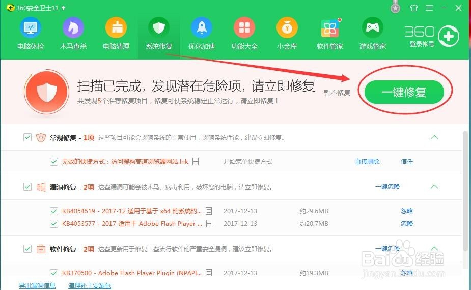Image resolution: width=471 pixels, height=290 pixels.
Task: Click 一键忽略 in 漏洞修复 section
Action: (387, 186)
